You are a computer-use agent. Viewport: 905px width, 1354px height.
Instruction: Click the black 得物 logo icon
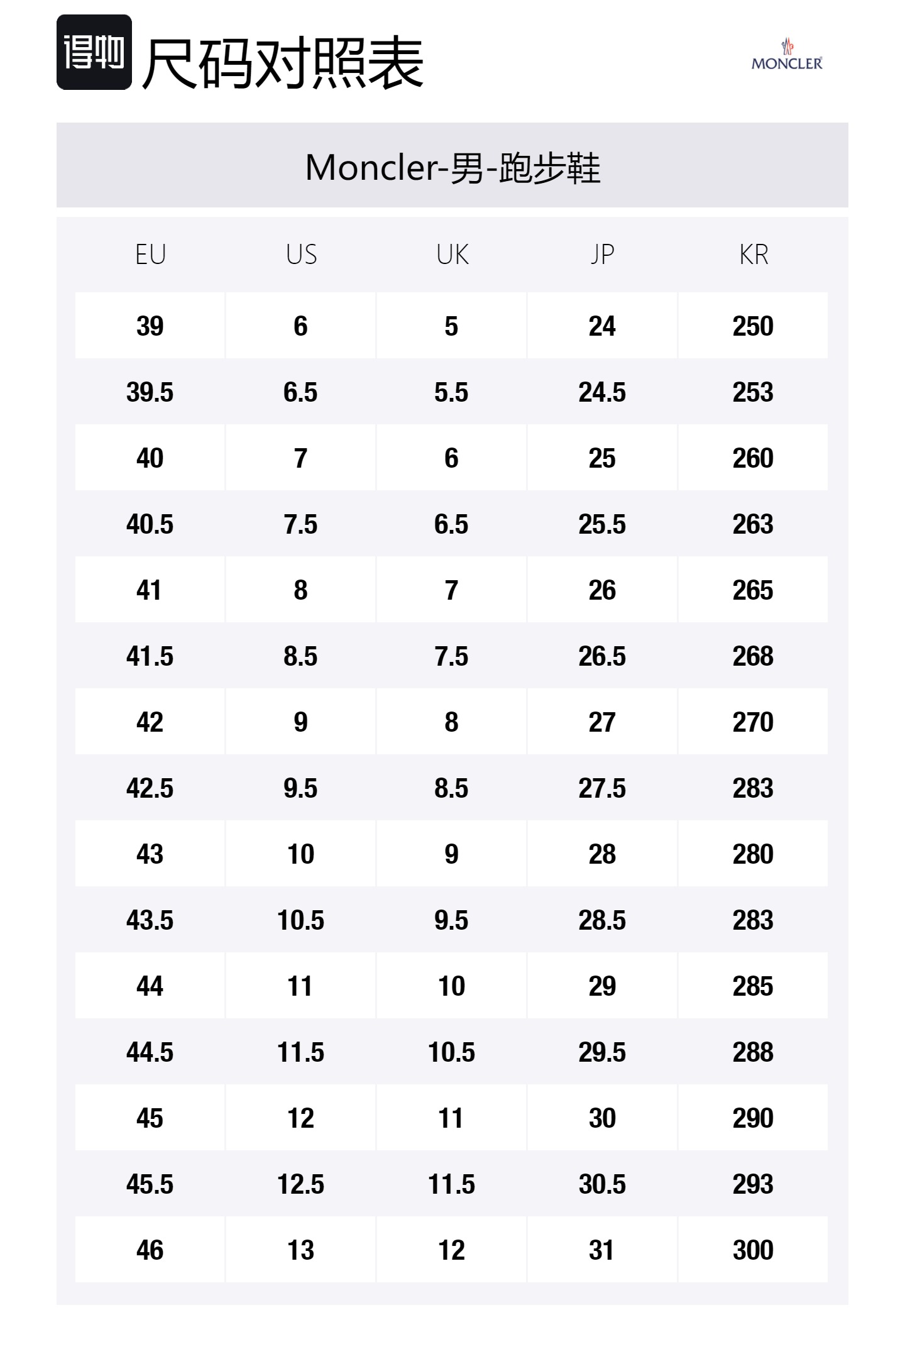pos(94,52)
